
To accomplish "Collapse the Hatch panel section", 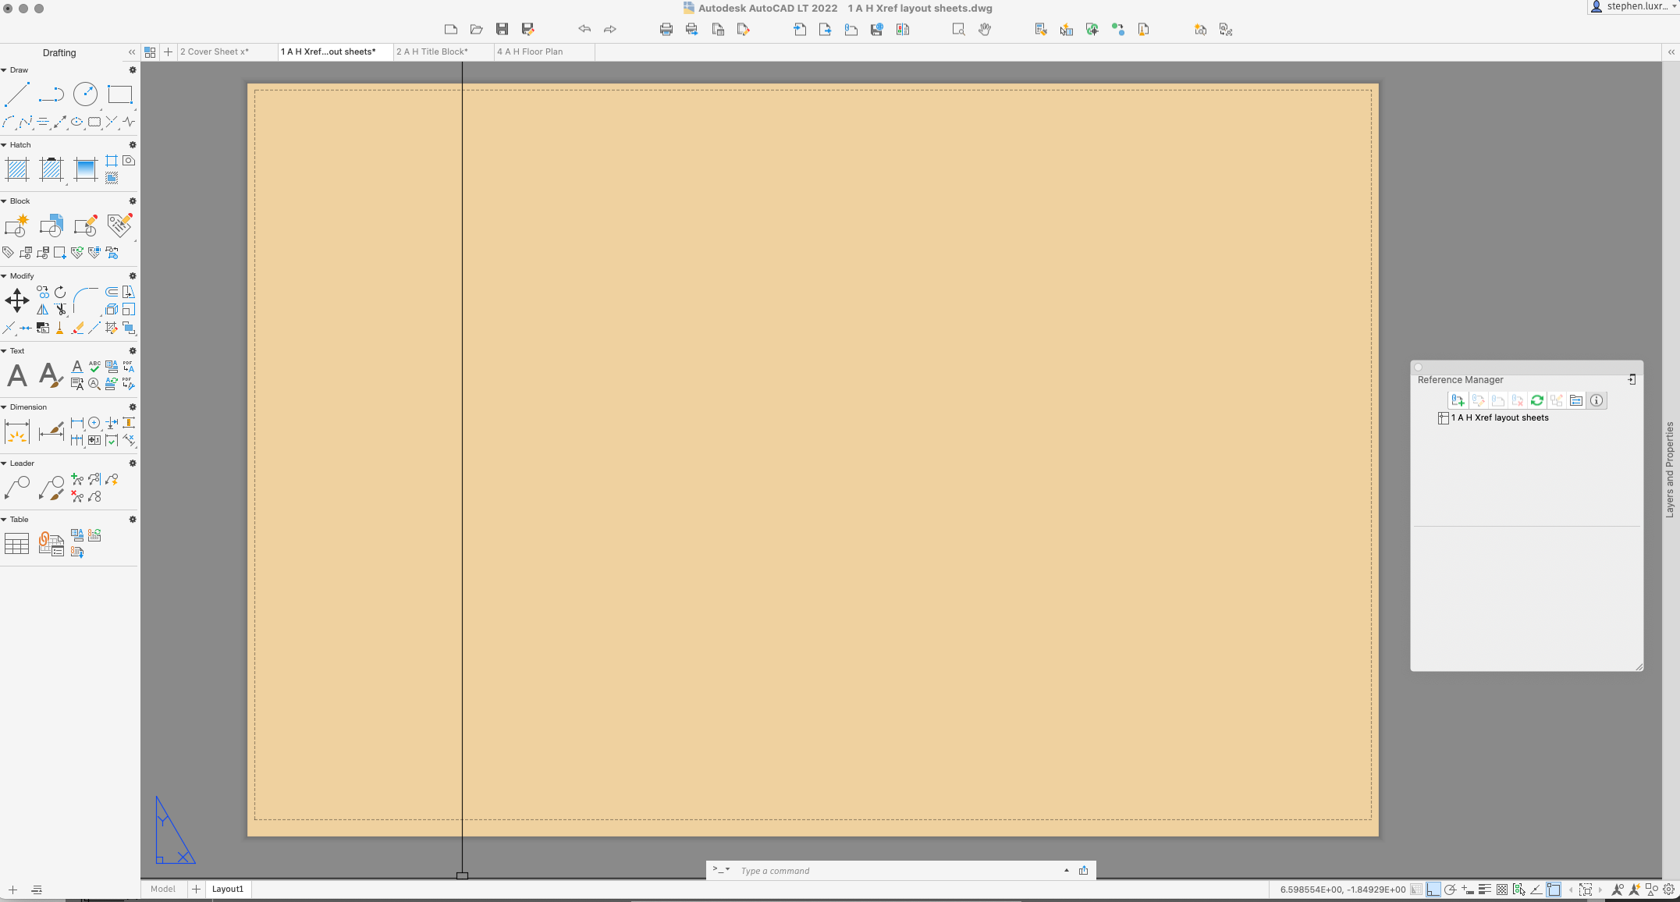I will click(x=4, y=145).
